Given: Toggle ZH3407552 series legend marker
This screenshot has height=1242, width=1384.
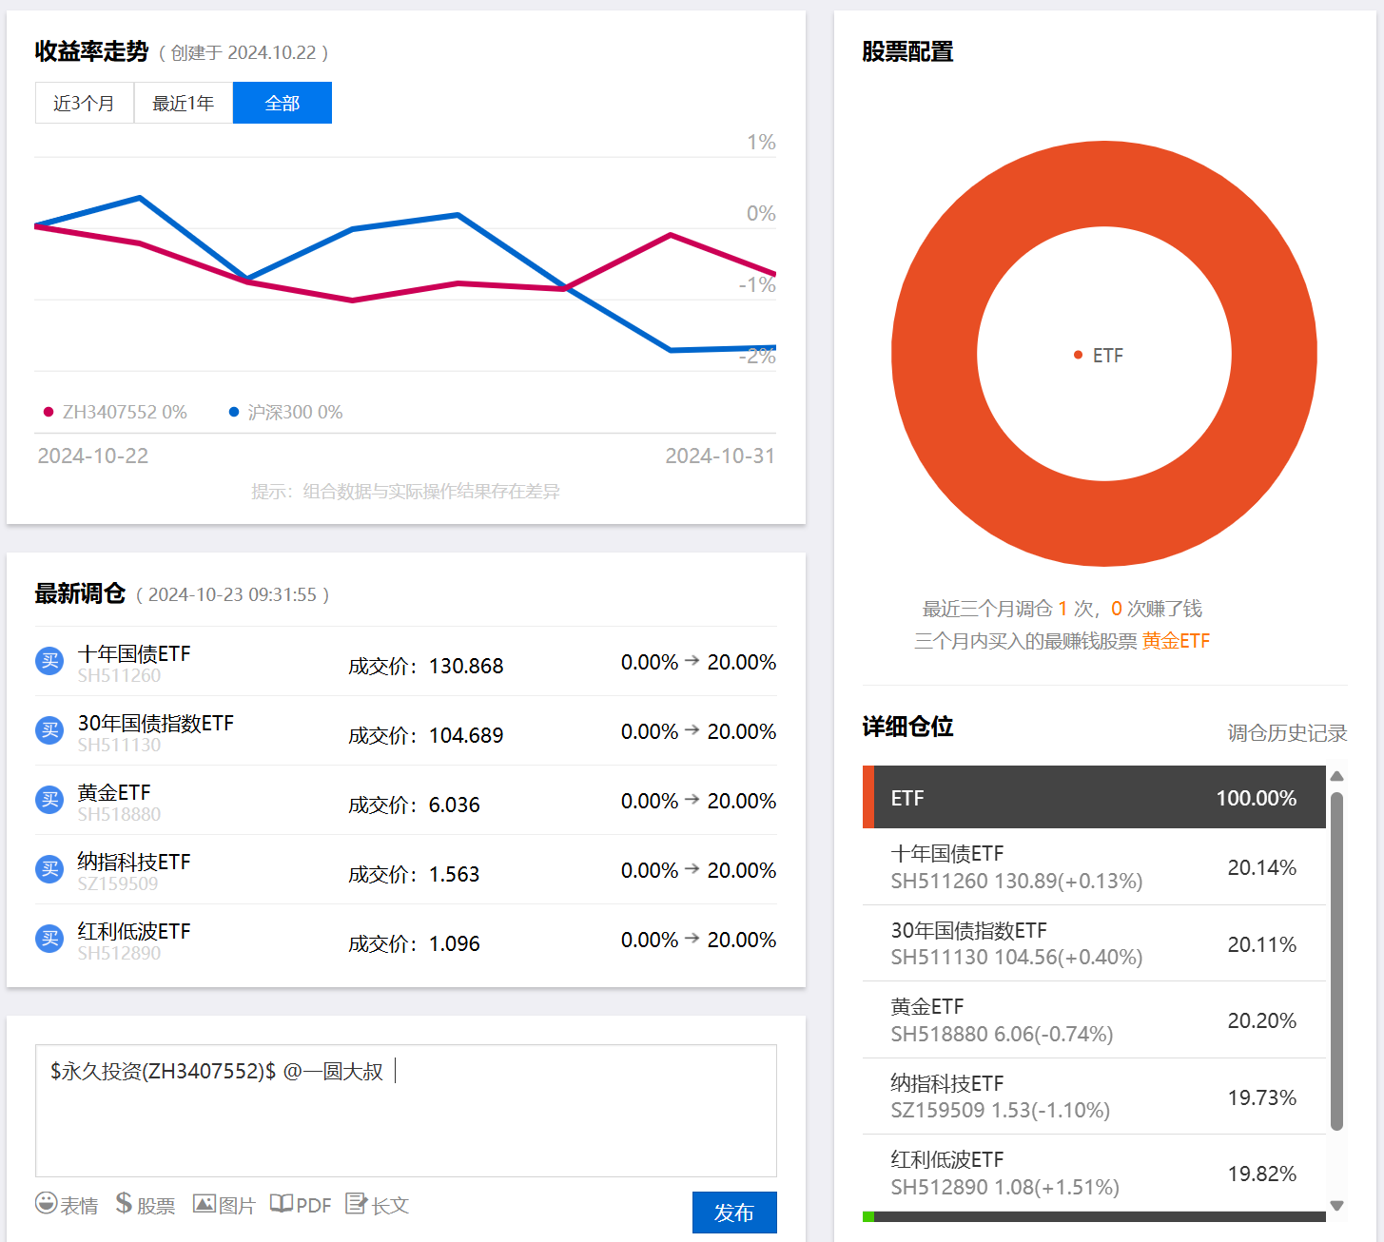Looking at the screenshot, I should pos(49,412).
